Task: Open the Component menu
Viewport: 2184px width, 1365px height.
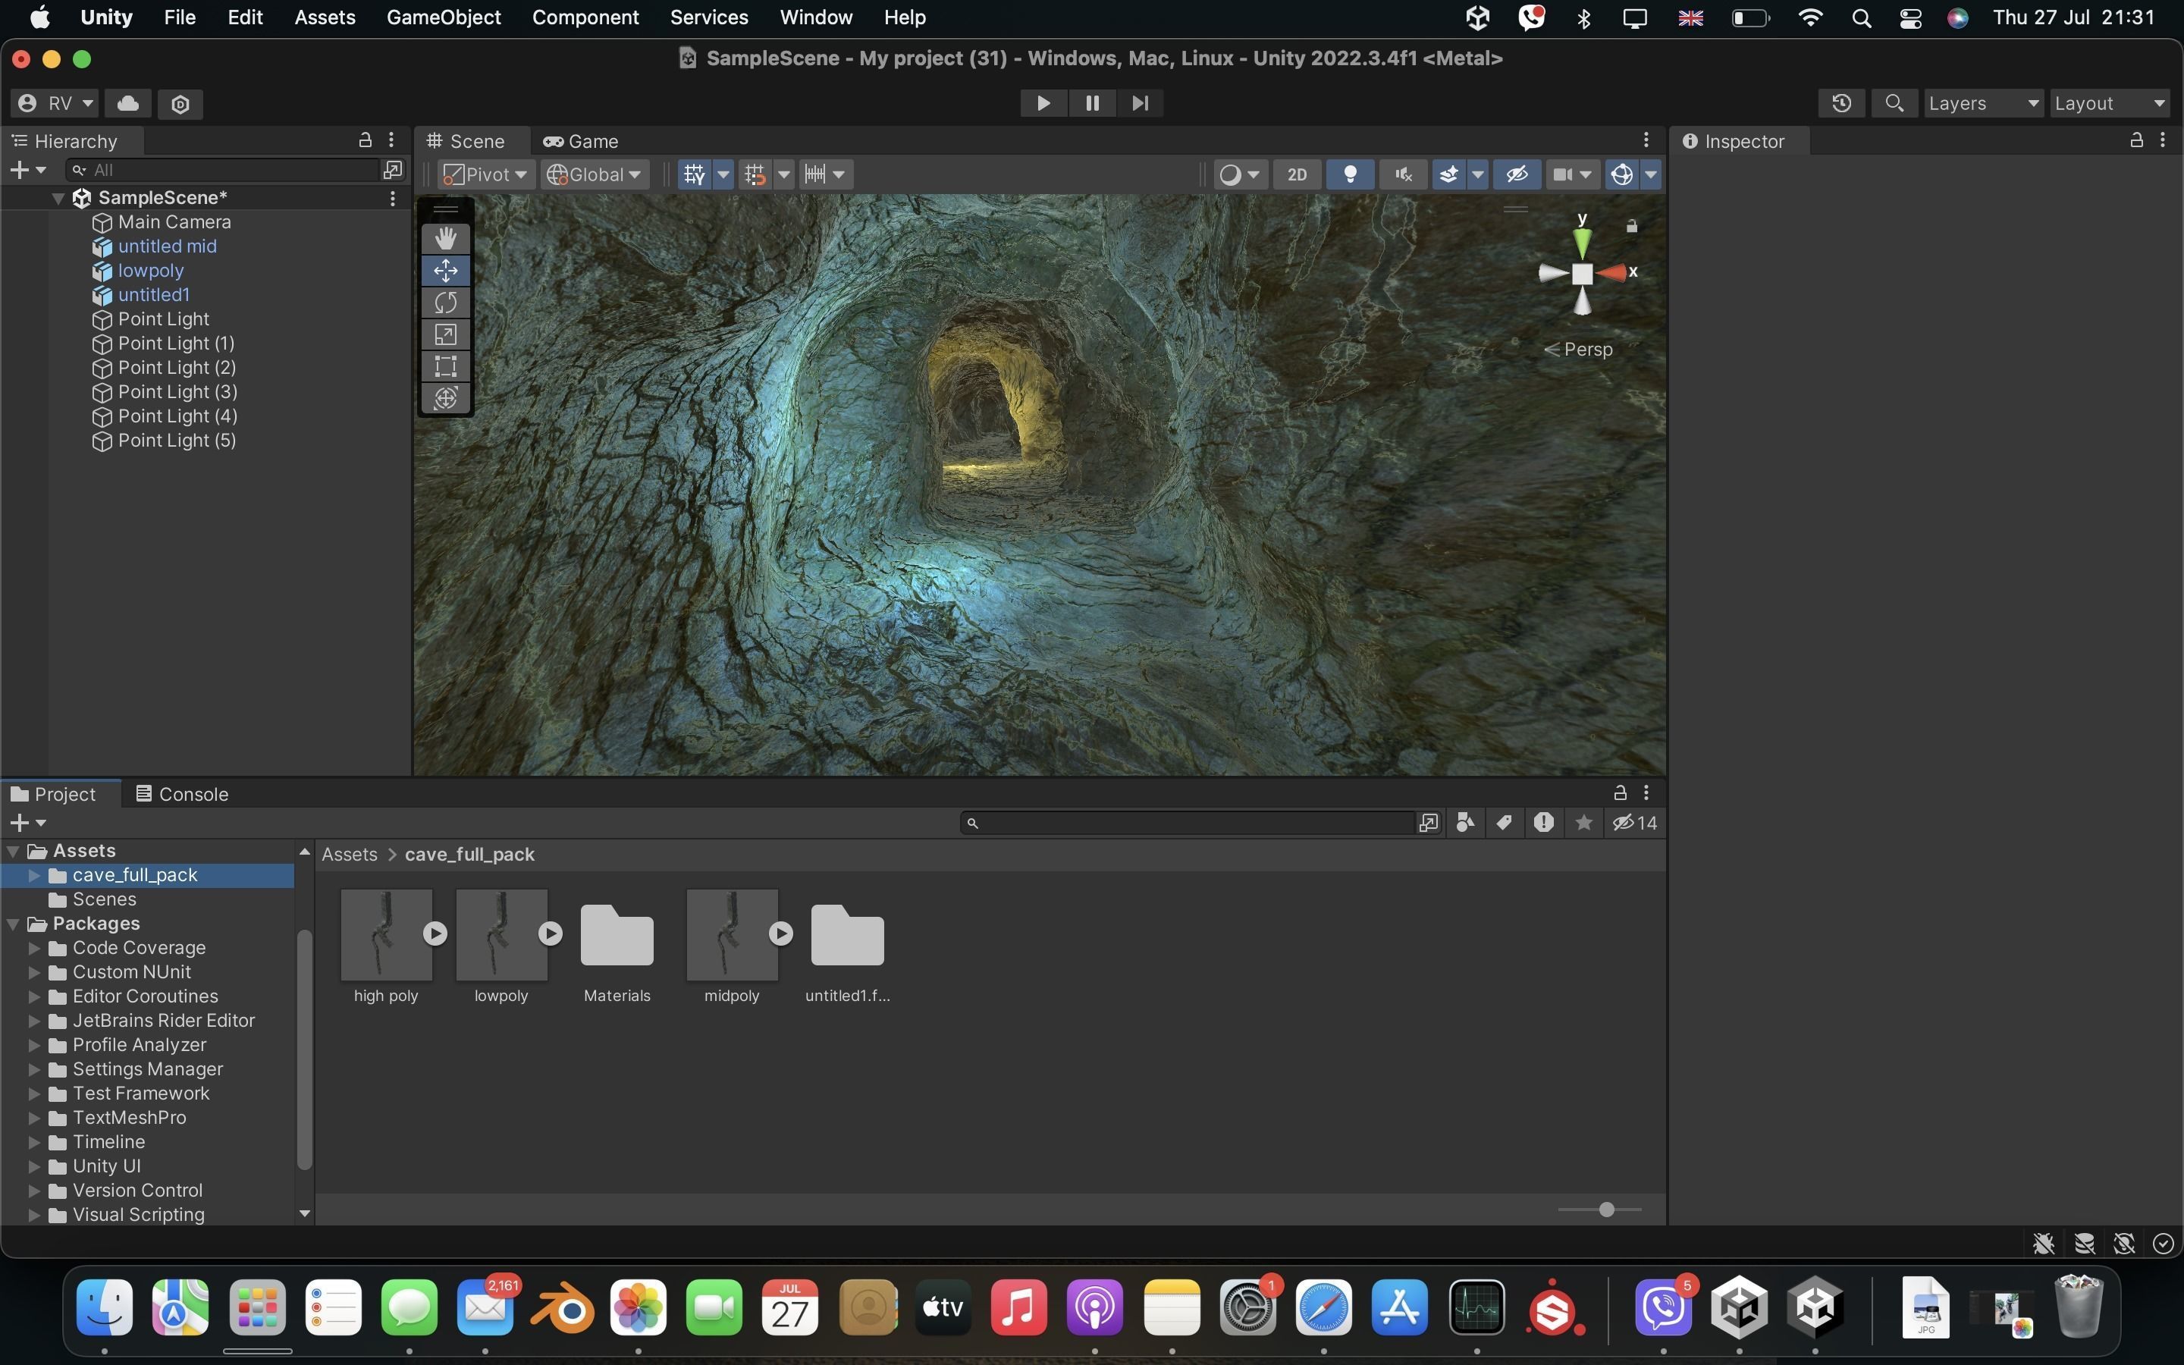Action: (x=585, y=17)
